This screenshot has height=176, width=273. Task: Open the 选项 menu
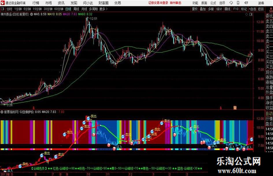[x=222, y=3]
